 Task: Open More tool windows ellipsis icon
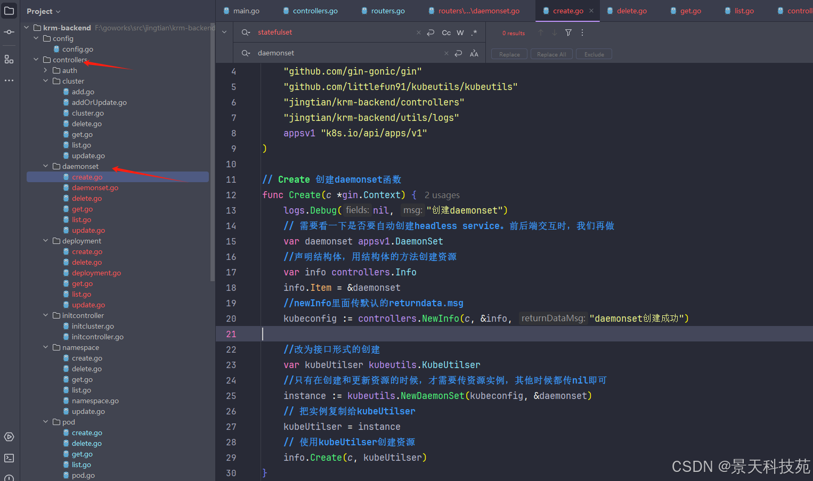[9, 80]
